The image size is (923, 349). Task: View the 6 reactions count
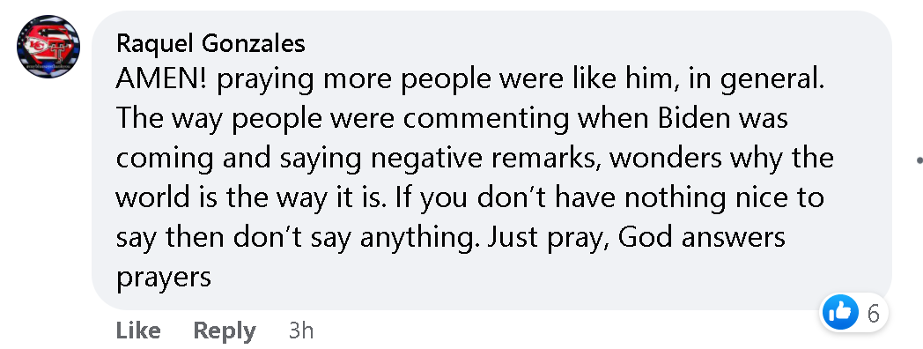point(873,314)
